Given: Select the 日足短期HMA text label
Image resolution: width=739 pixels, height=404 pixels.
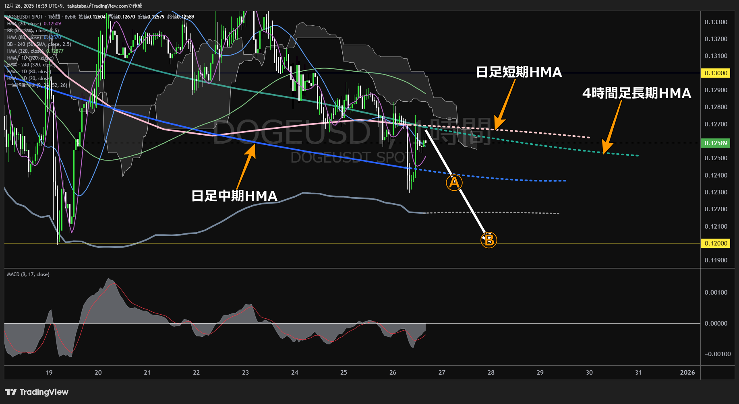Looking at the screenshot, I should point(519,72).
